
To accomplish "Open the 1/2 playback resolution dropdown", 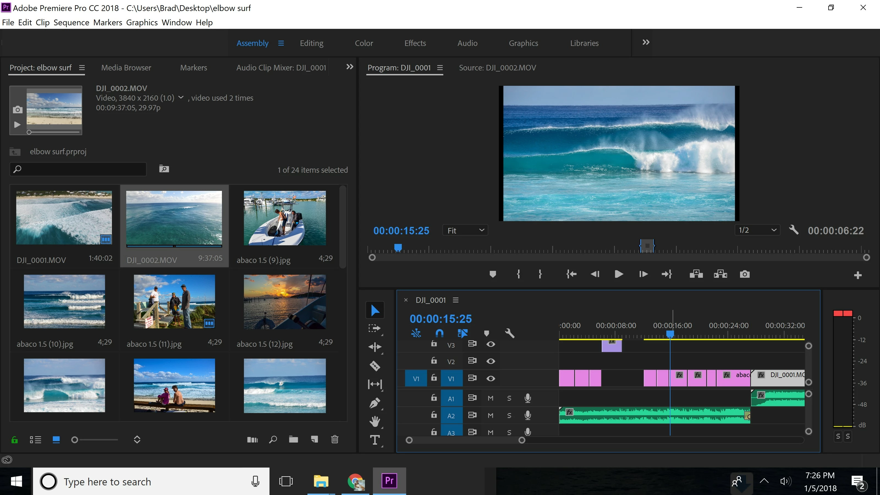I will pos(757,230).
